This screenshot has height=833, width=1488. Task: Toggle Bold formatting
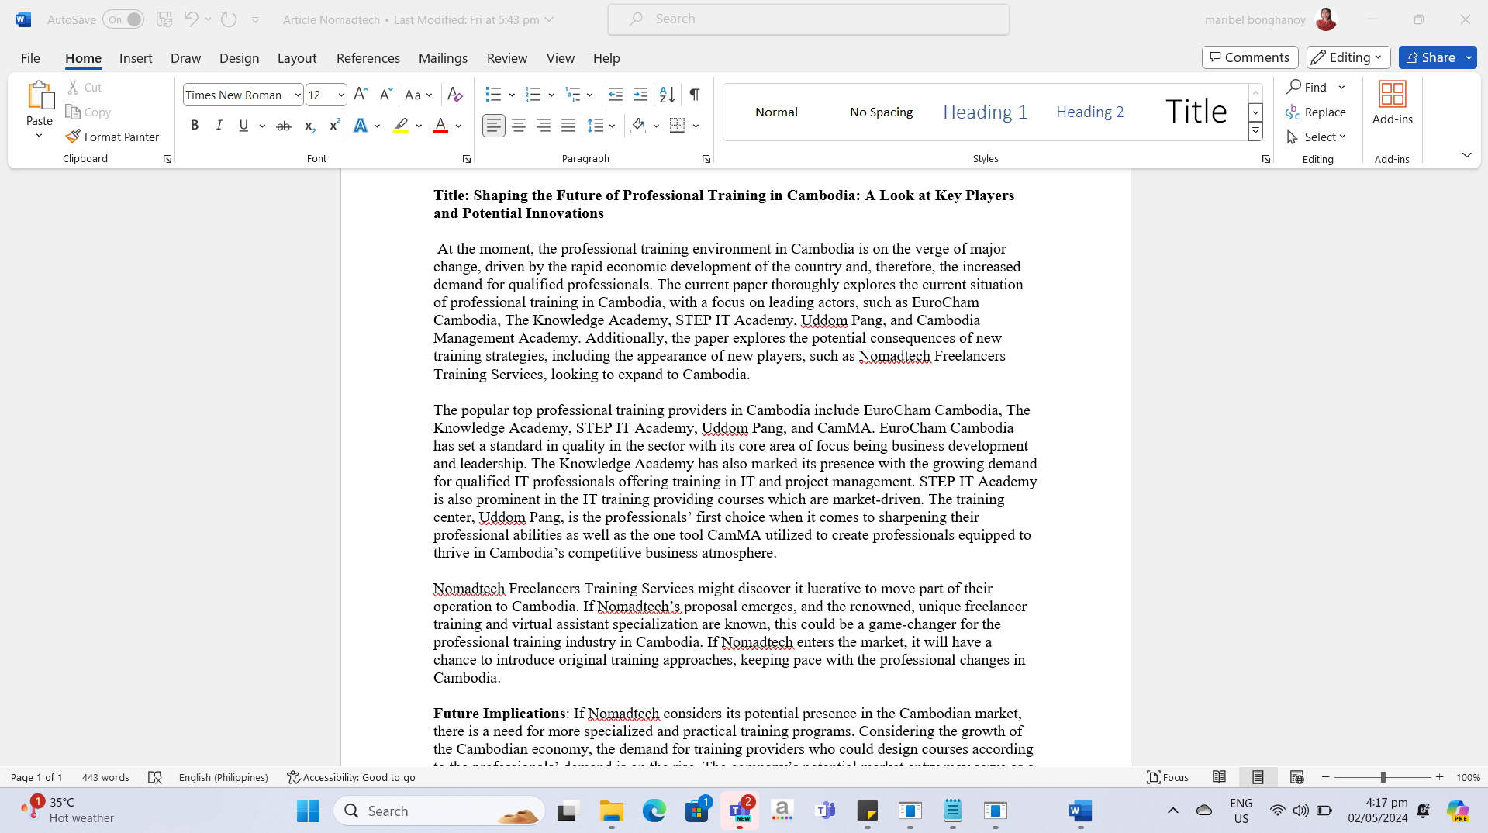pos(195,126)
